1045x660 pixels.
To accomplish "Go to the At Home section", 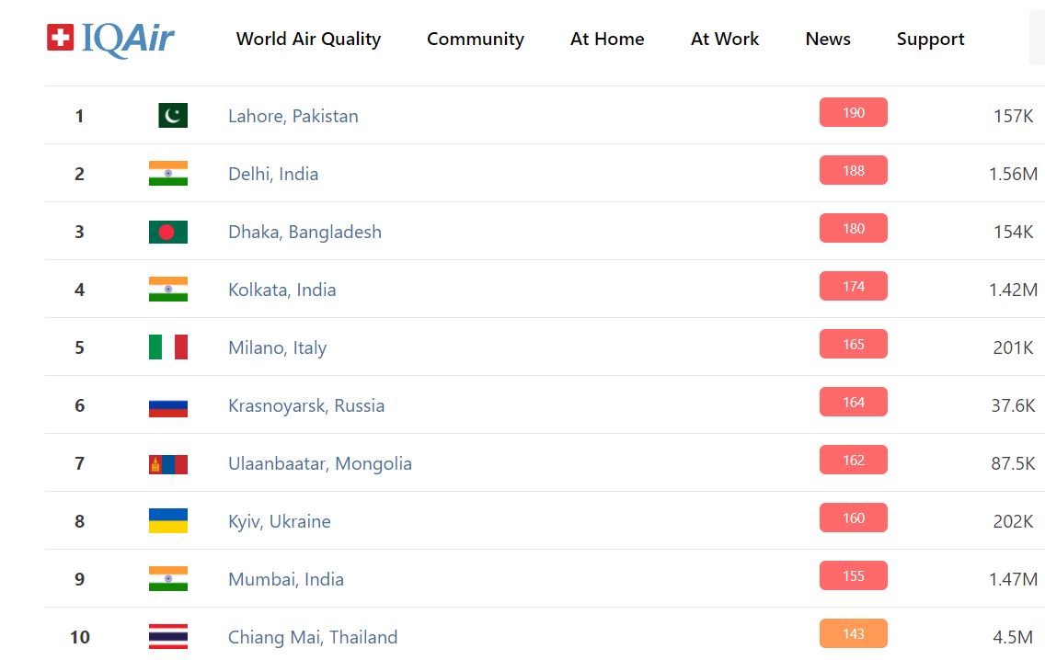I will point(607,39).
